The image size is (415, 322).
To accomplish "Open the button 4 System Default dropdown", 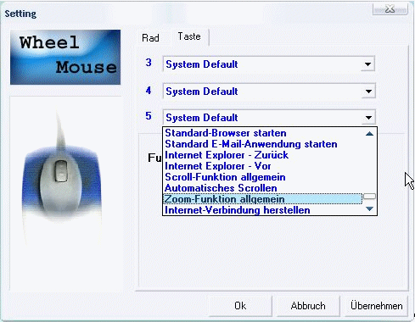I will pyautogui.click(x=269, y=92).
